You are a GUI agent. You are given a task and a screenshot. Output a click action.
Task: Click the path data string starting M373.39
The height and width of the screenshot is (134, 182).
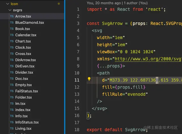[146, 80]
